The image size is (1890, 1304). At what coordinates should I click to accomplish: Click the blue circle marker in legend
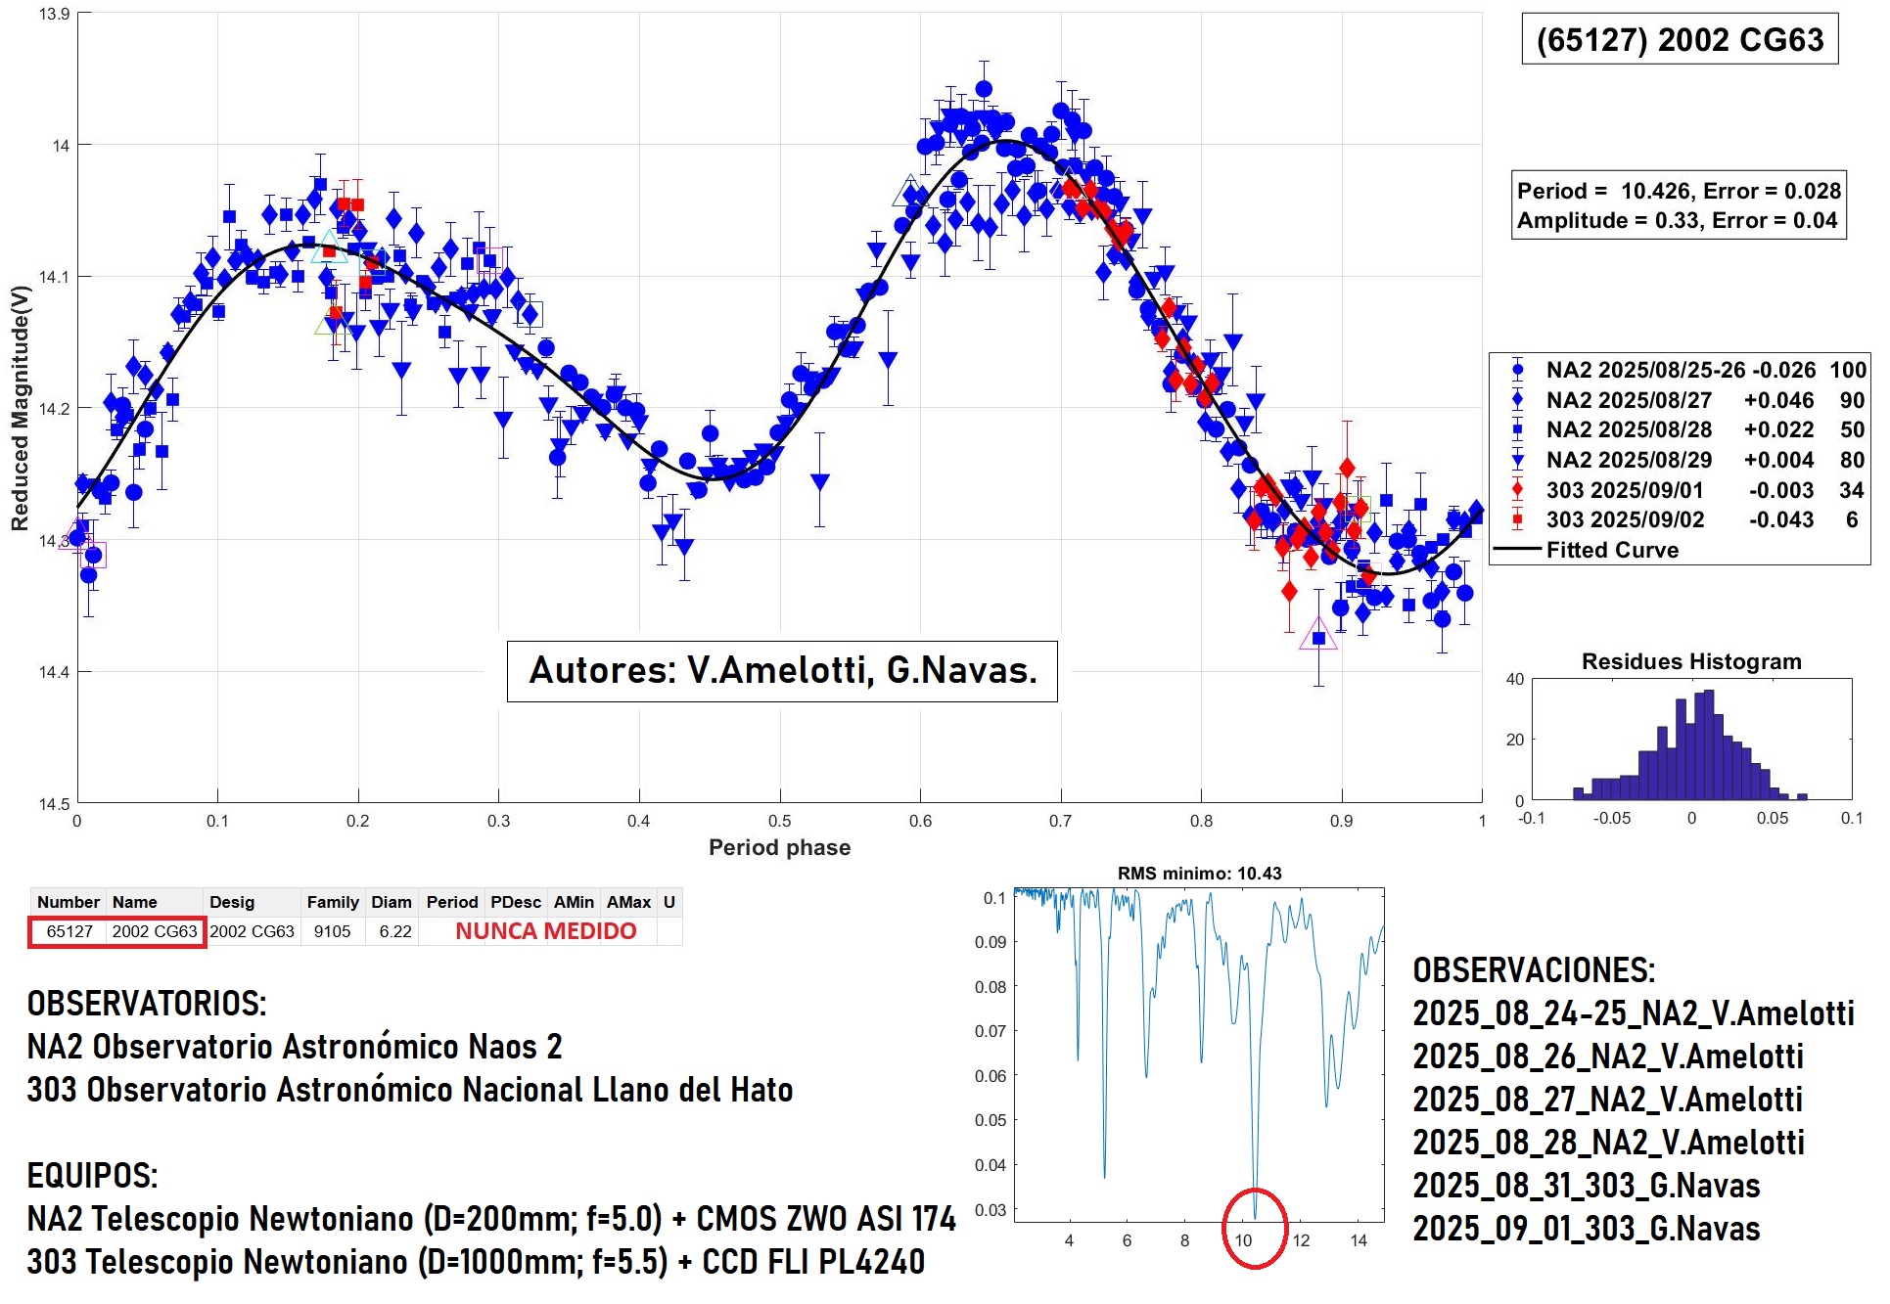(x=1517, y=370)
